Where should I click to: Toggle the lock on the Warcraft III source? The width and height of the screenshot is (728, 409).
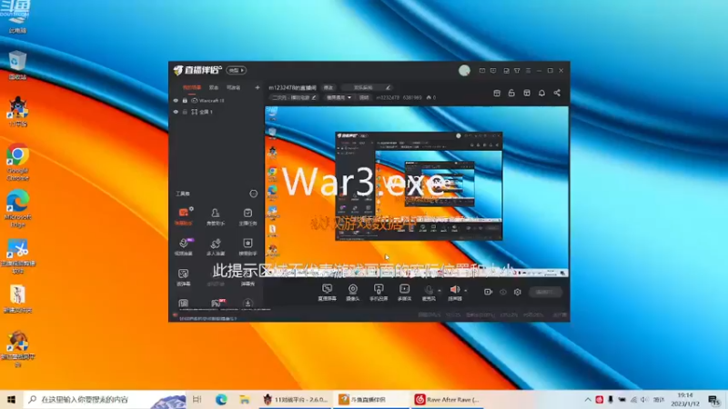pyautogui.click(x=185, y=101)
